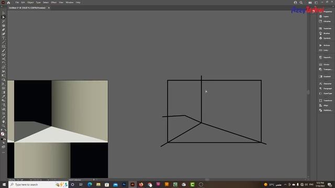Select the Artboard tool
Image resolution: width=335 pixels, height=188 pixels.
[4, 113]
